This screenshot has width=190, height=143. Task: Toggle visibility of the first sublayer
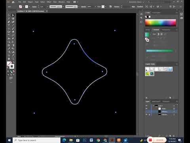[146, 109]
